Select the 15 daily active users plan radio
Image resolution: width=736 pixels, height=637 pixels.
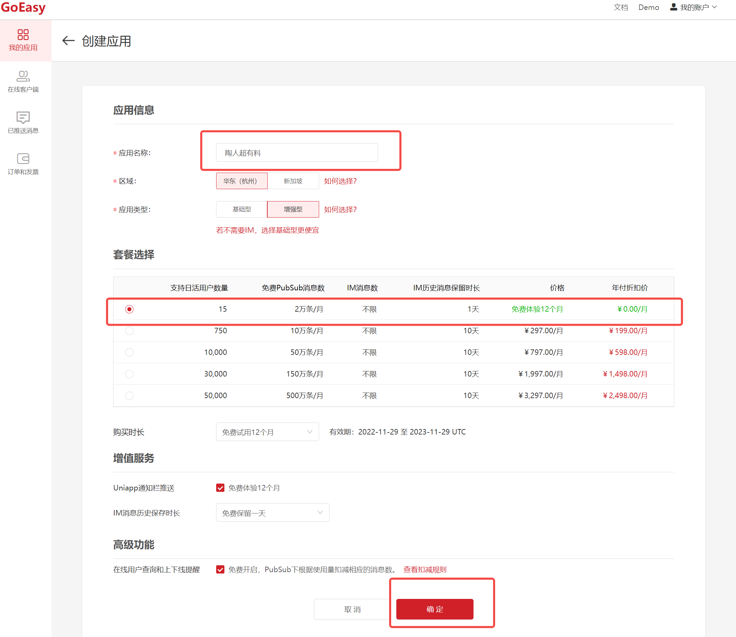point(129,309)
